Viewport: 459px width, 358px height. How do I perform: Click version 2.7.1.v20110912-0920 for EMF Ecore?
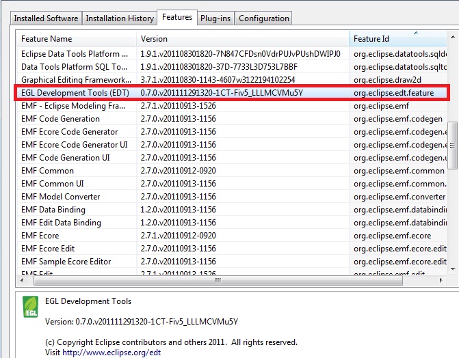pyautogui.click(x=179, y=236)
